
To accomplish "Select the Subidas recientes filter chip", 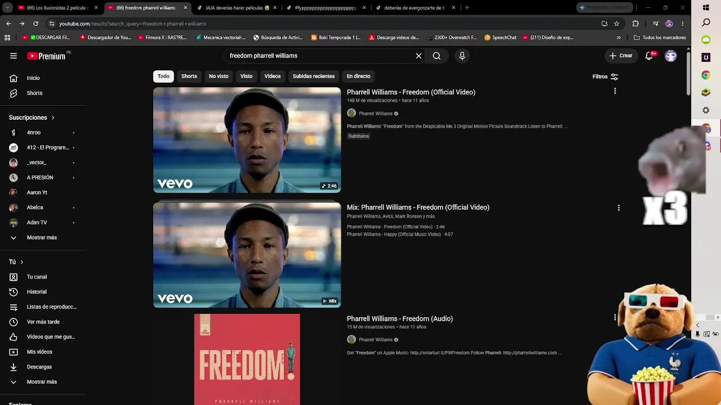I will click(314, 76).
